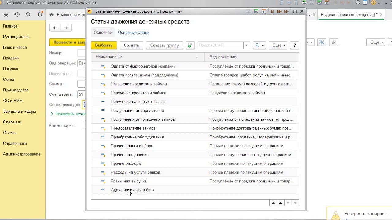Viewport: 392px width, 220px height.
Task: Click the document structure icon beside the paperclip
Action: [322, 42]
